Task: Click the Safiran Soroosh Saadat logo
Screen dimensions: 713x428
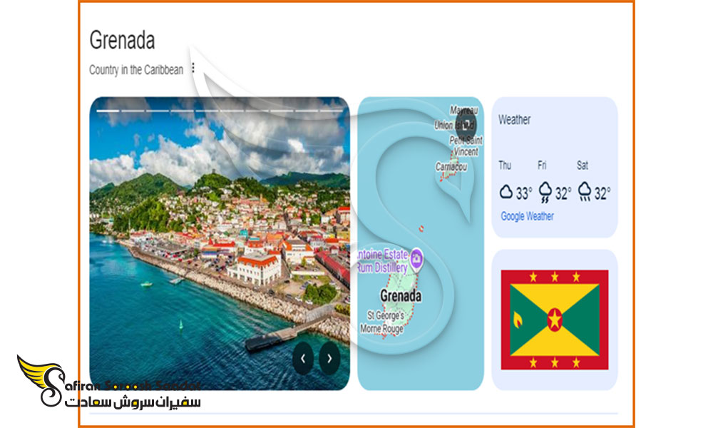Action: pyautogui.click(x=109, y=382)
